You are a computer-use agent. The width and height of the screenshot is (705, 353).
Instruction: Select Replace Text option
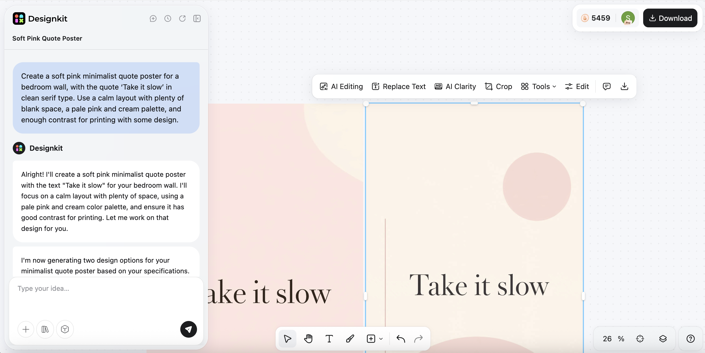coord(398,86)
